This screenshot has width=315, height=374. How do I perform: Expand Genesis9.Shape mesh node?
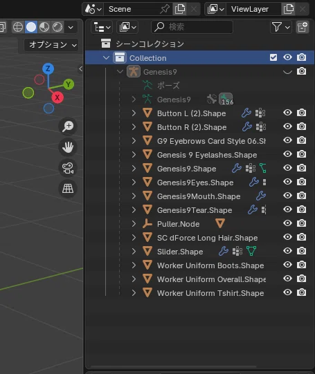pos(134,169)
